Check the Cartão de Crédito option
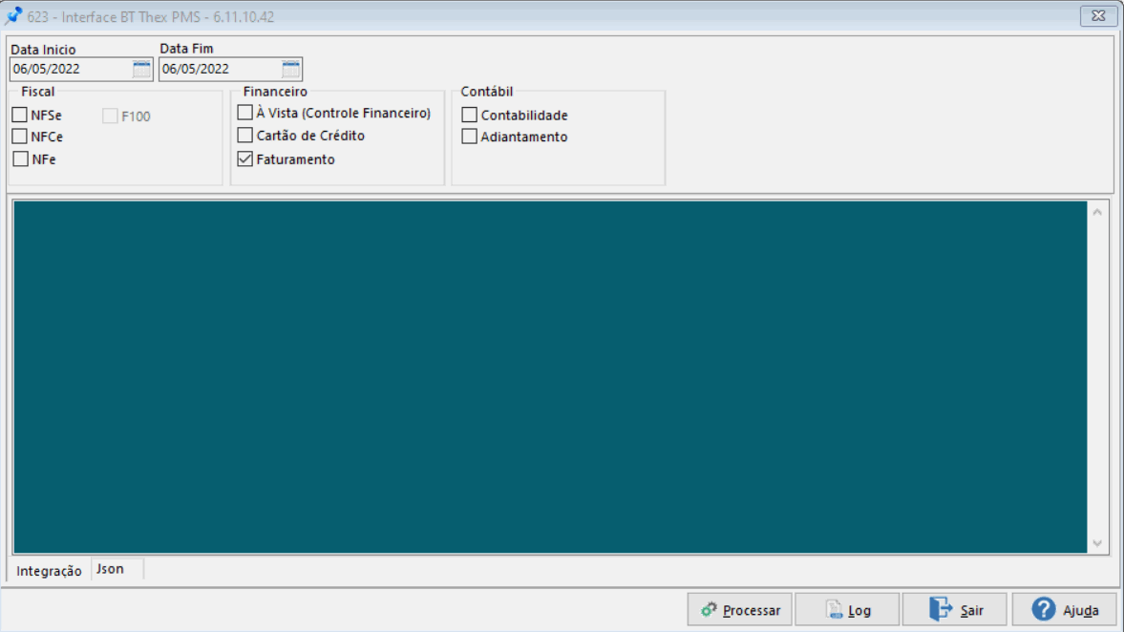 (x=245, y=135)
